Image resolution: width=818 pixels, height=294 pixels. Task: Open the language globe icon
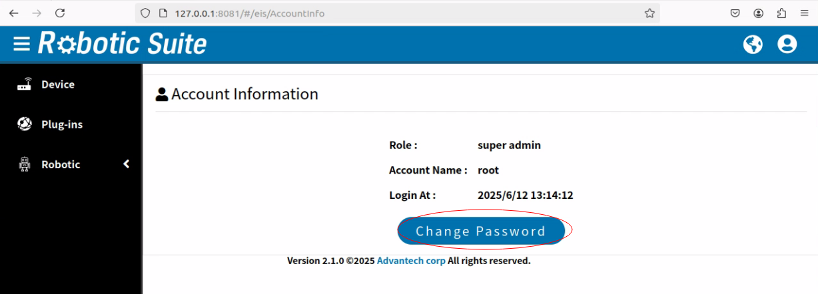click(x=753, y=45)
